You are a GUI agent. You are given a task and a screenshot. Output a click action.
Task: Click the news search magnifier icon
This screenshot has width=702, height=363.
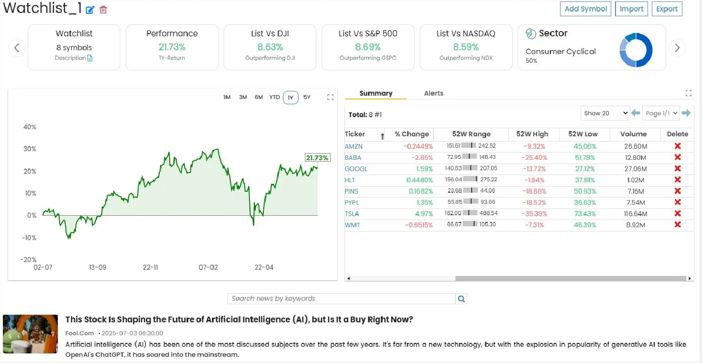pos(461,298)
